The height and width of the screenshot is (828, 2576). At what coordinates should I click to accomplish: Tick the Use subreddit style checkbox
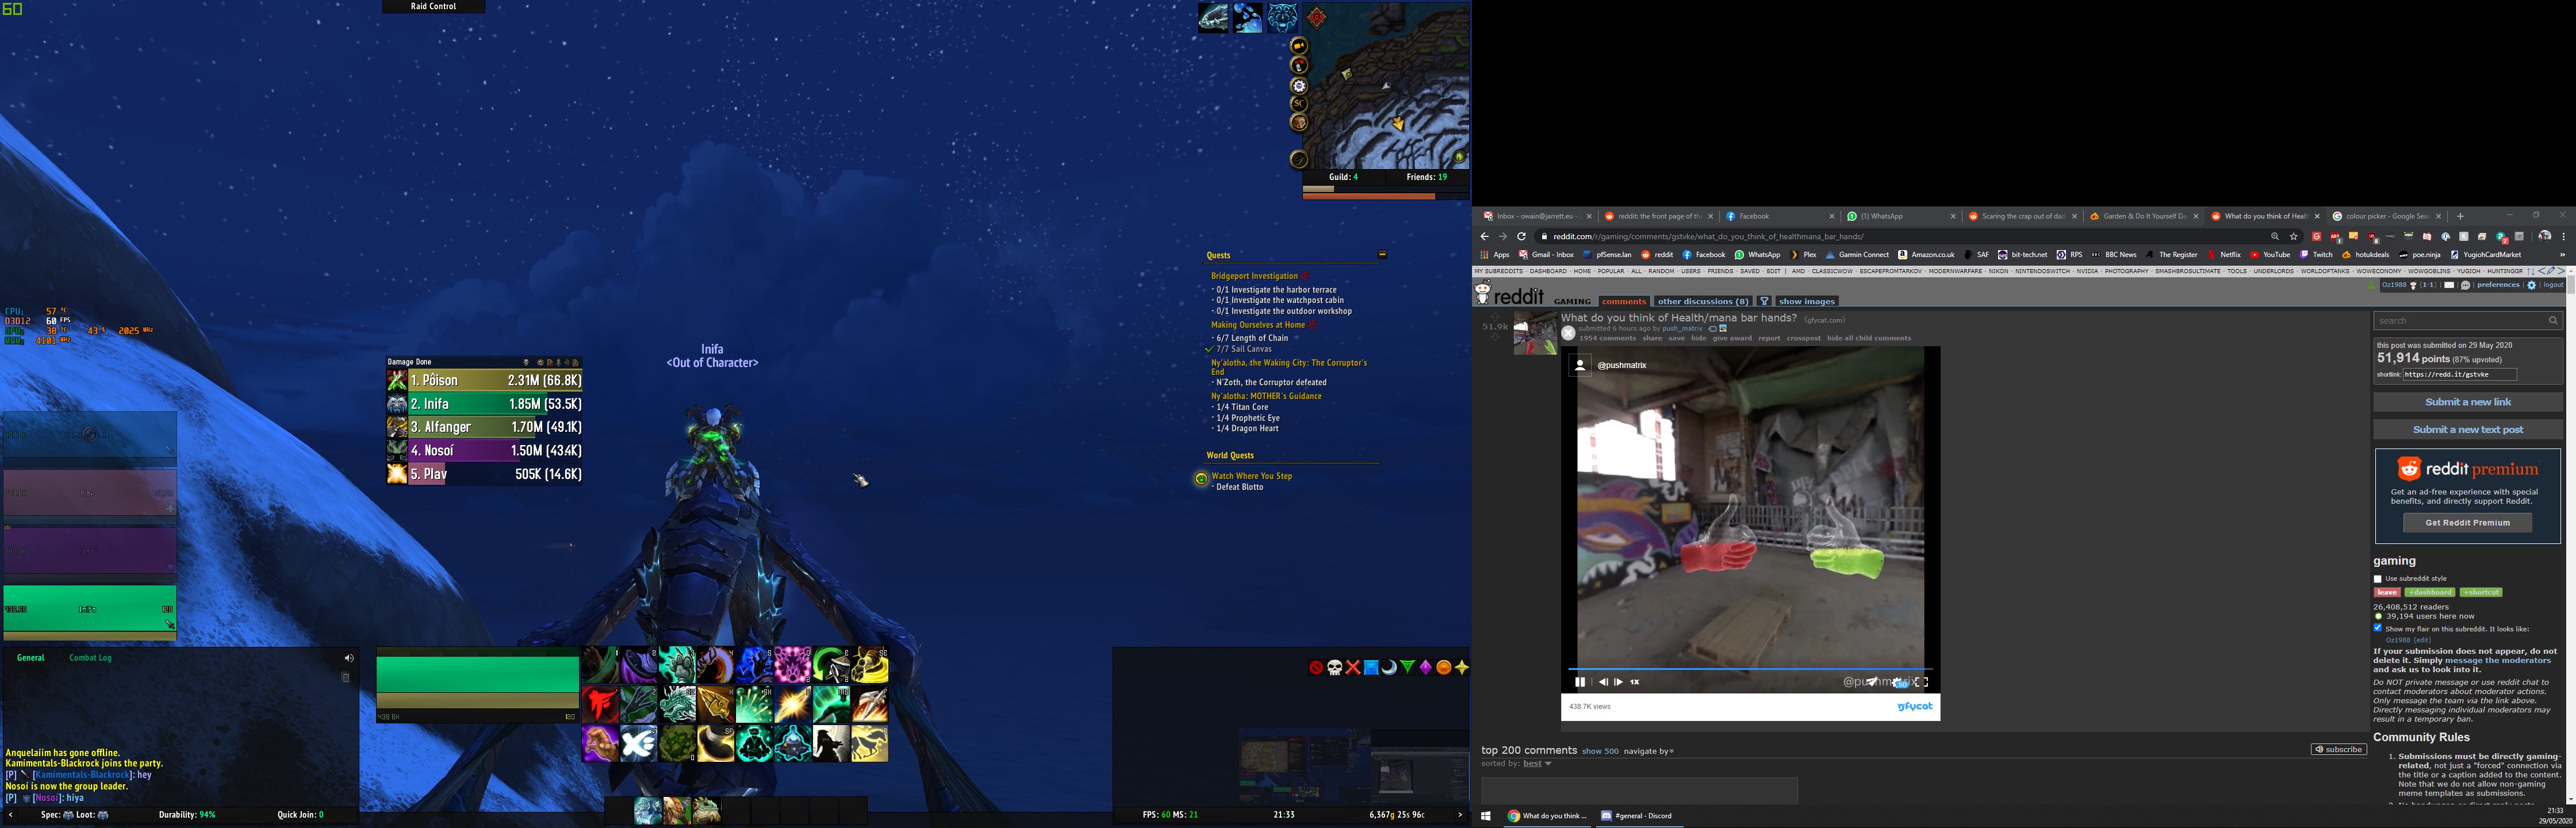point(2378,578)
